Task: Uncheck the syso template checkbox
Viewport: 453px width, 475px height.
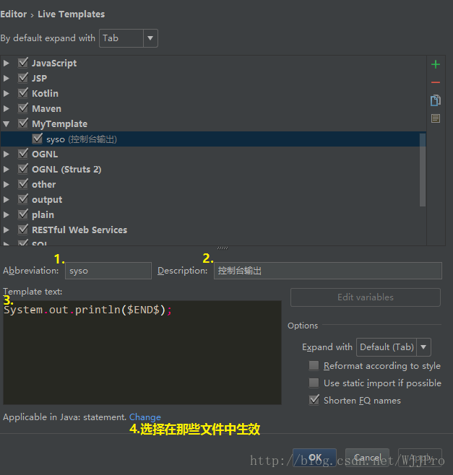Action: click(x=38, y=139)
